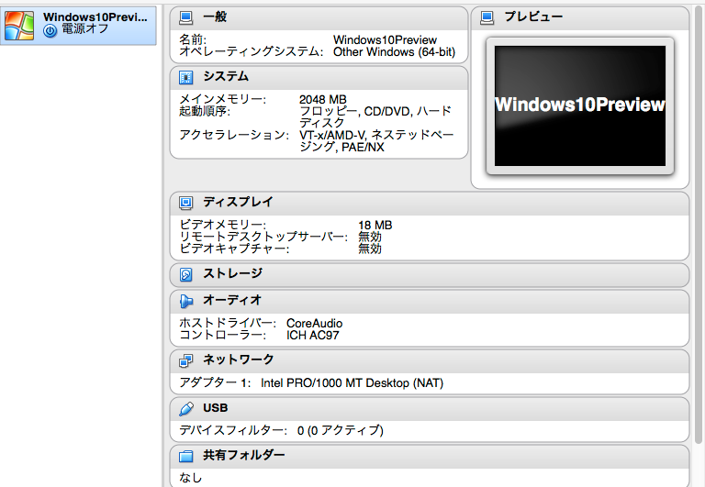Open the 一般 section header
Viewport: 705px width, 487px height.
coord(319,18)
